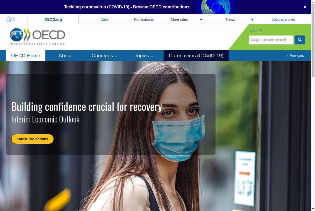Open the Coronavirus (COVID-19) tab
Screen dimensions: 315x211
196,55
